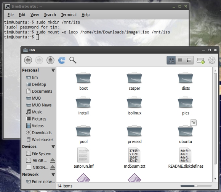The height and width of the screenshot is (192, 221).
Task: Adjust the icon zoom slider
Action: pyautogui.click(x=196, y=186)
